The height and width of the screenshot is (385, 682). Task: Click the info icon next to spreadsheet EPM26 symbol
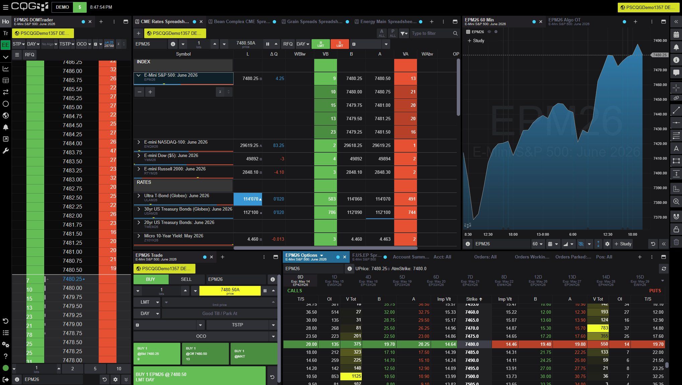point(173,44)
